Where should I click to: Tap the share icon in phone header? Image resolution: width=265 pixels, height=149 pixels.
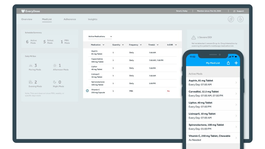pos(228,63)
